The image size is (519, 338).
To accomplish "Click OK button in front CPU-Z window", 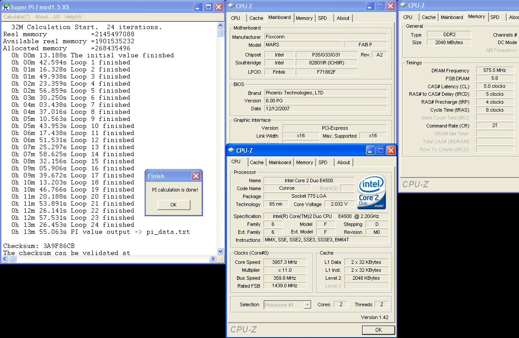I will click(x=378, y=330).
